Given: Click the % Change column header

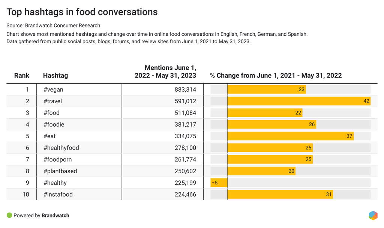Looking at the screenshot, I should (276, 75).
